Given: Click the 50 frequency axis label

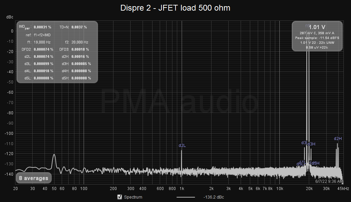Looking at the screenshot, I should click(x=54, y=189).
